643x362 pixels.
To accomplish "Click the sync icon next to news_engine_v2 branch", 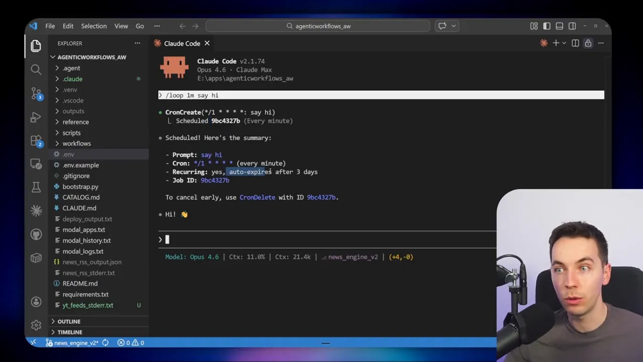I will 105,342.
